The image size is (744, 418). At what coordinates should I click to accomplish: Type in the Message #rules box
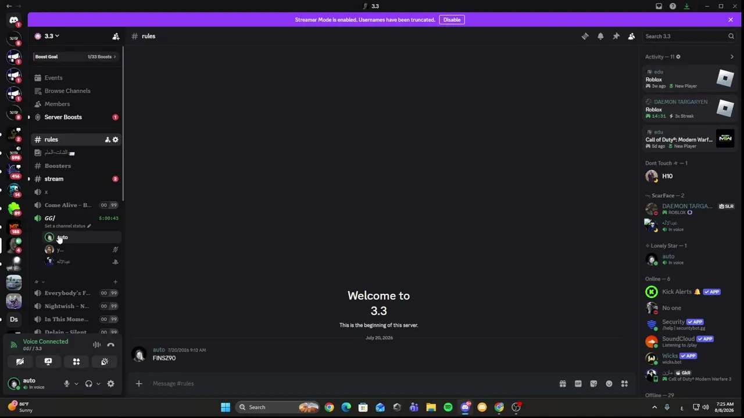click(x=349, y=384)
